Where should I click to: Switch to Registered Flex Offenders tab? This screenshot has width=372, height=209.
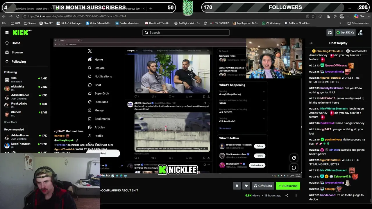[170, 51]
